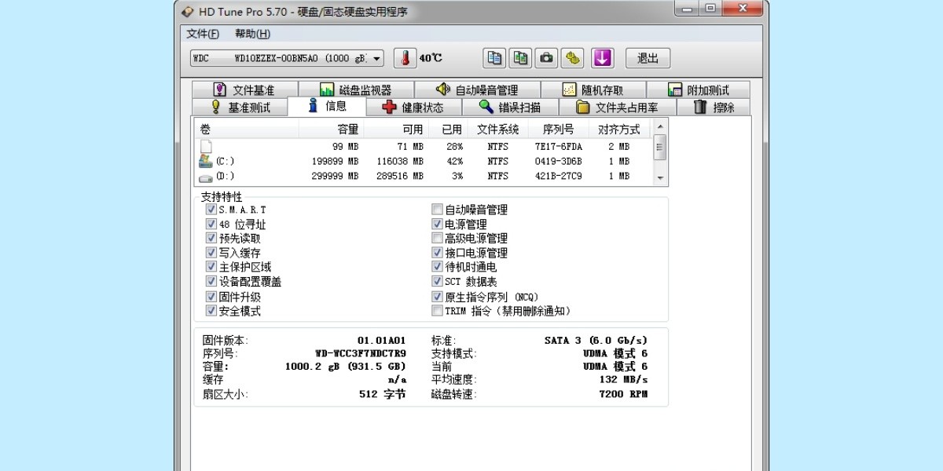Image resolution: width=943 pixels, height=471 pixels.
Task: Click the thermometer temperature icon
Action: 405,58
